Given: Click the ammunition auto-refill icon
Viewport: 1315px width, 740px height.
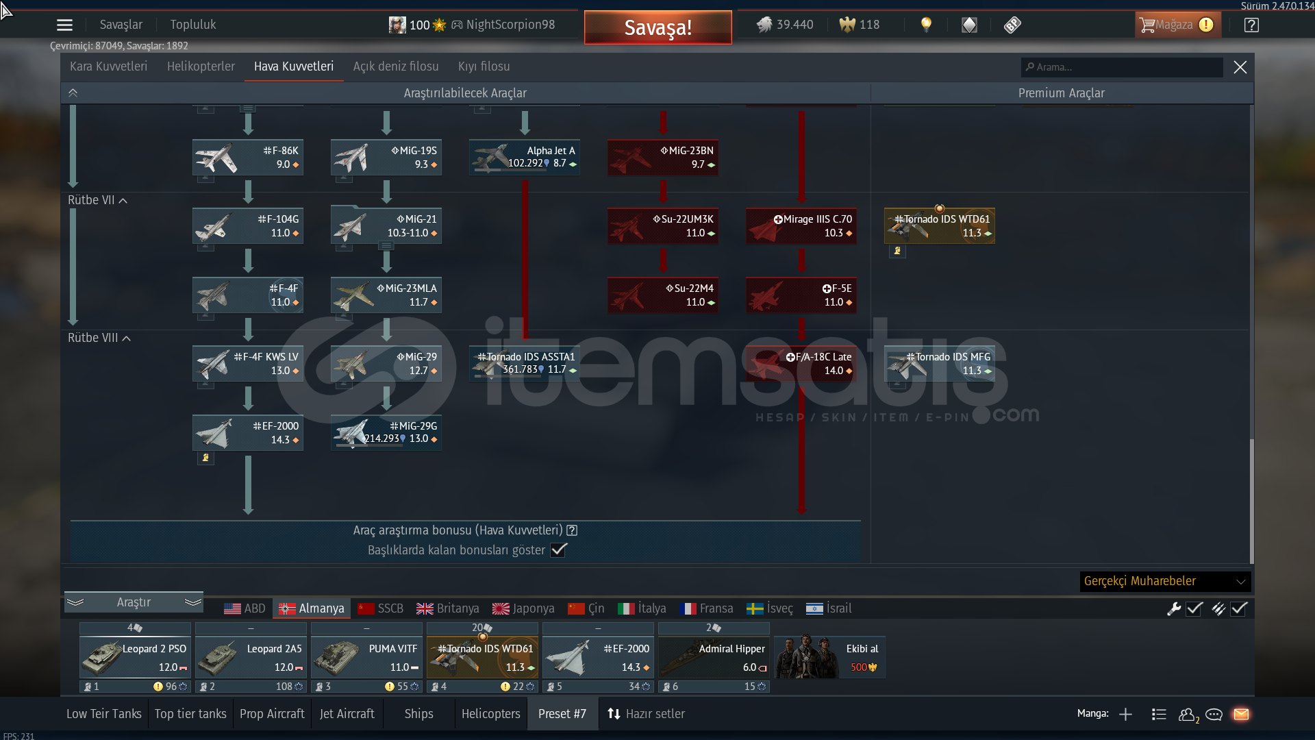Looking at the screenshot, I should pos(1218,608).
